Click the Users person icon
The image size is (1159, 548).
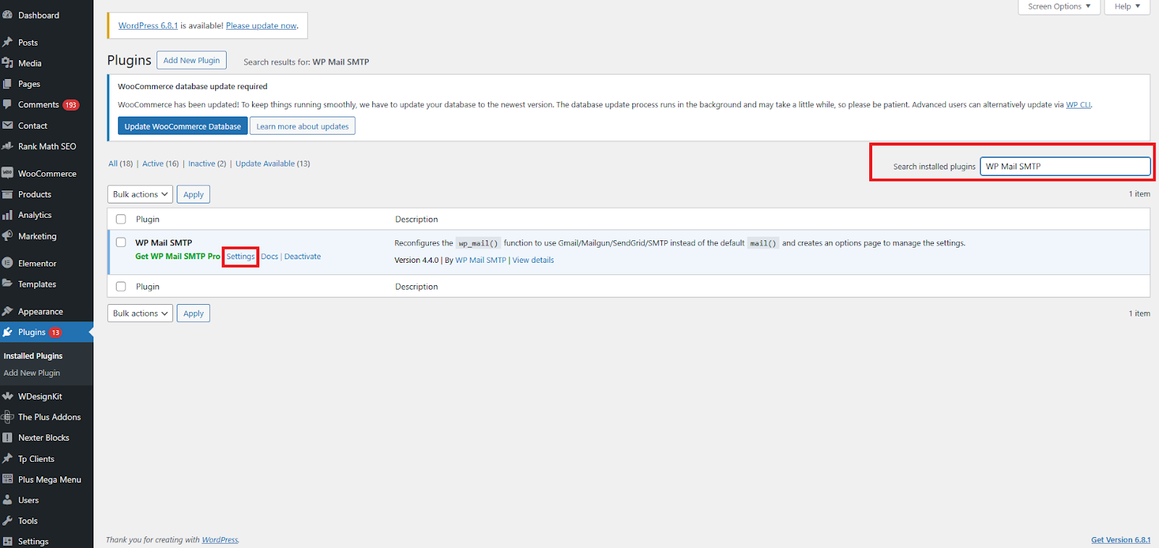(7, 500)
